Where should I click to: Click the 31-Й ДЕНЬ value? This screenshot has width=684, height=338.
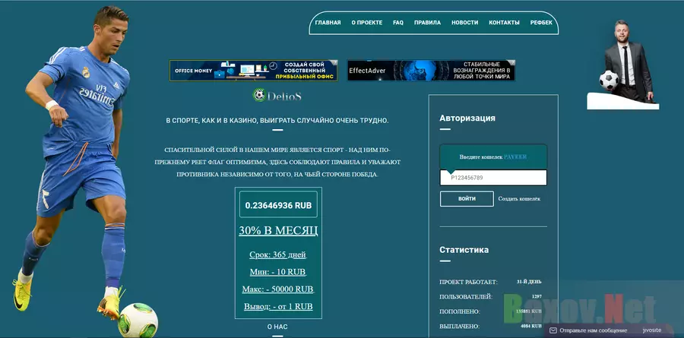[x=529, y=282]
